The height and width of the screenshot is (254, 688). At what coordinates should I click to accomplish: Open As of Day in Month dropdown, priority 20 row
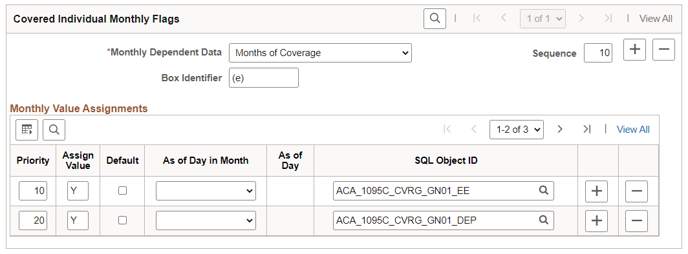tap(206, 220)
